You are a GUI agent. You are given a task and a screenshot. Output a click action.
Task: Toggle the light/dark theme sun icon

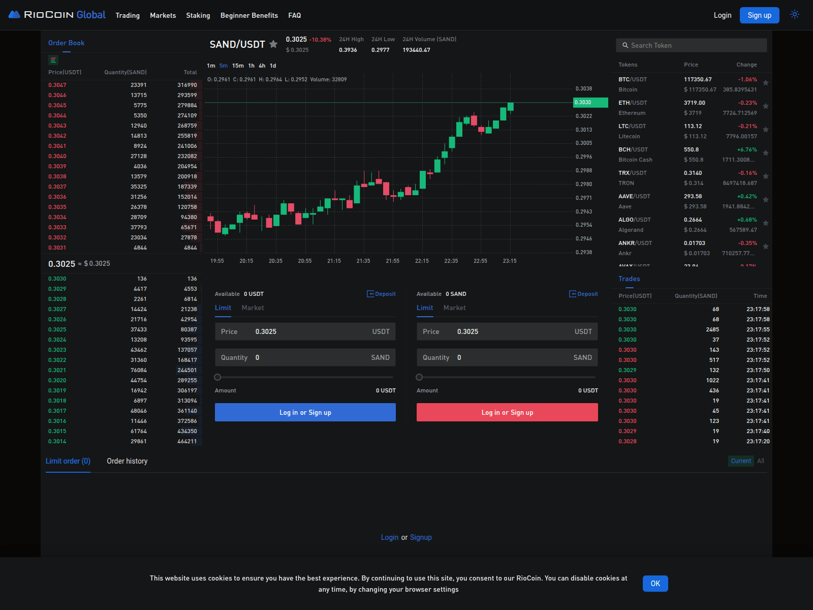pos(795,15)
